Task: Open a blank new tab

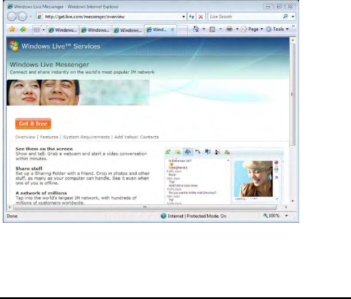Action: [x=182, y=30]
